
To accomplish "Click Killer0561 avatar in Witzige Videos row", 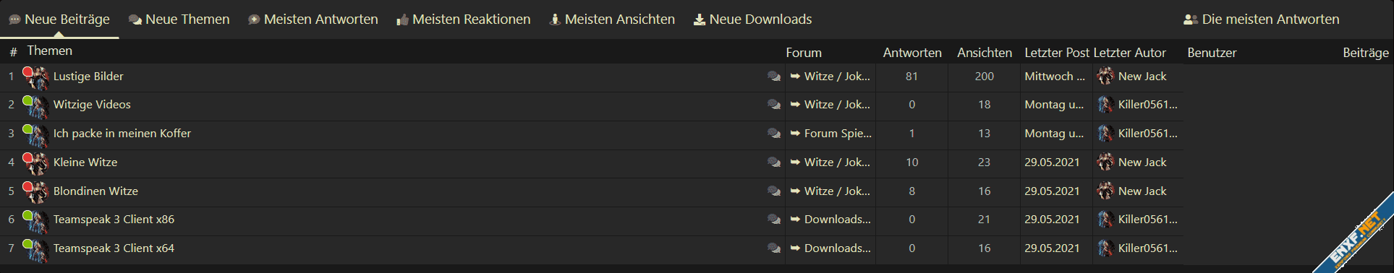I will [1105, 105].
